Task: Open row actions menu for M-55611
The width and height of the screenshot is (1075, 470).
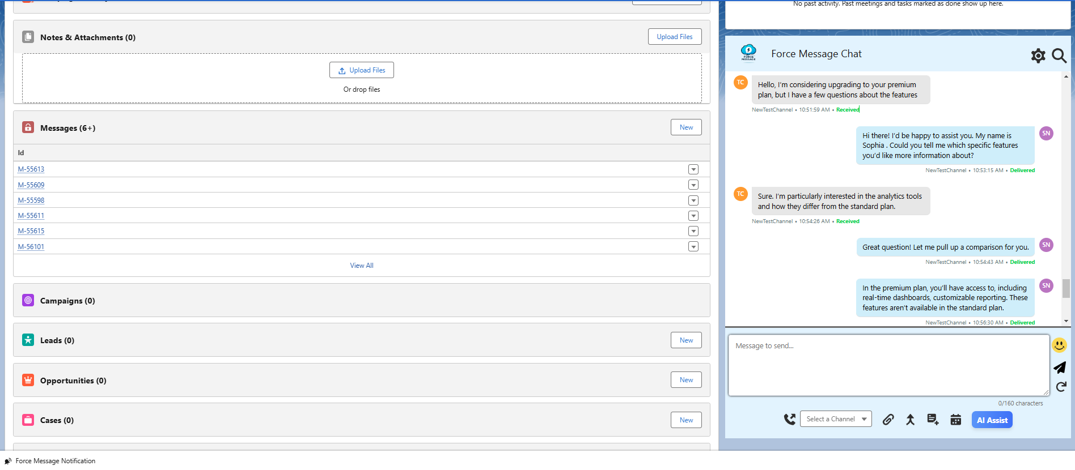Action: point(693,216)
